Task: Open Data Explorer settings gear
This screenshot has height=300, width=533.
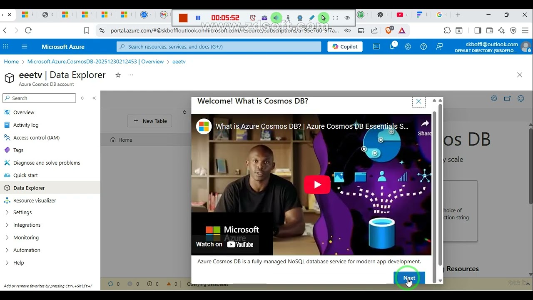Action: [x=494, y=99]
